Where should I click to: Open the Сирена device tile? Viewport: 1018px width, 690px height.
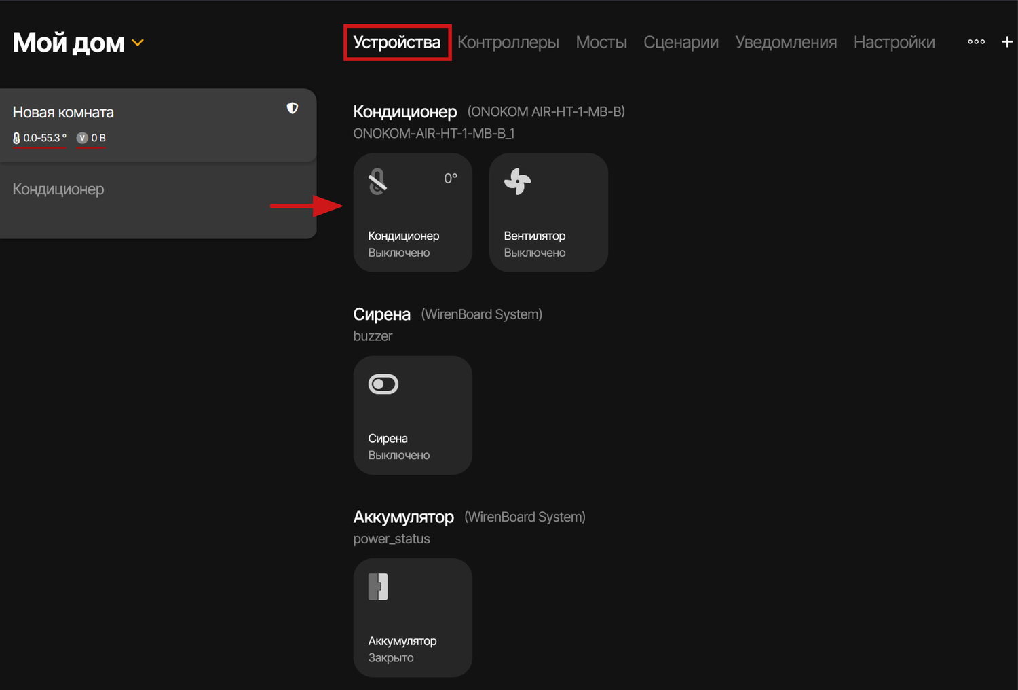pyautogui.click(x=413, y=415)
